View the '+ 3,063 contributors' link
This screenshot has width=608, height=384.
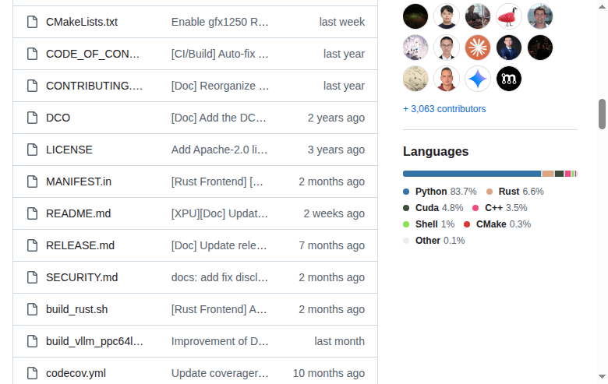[444, 109]
